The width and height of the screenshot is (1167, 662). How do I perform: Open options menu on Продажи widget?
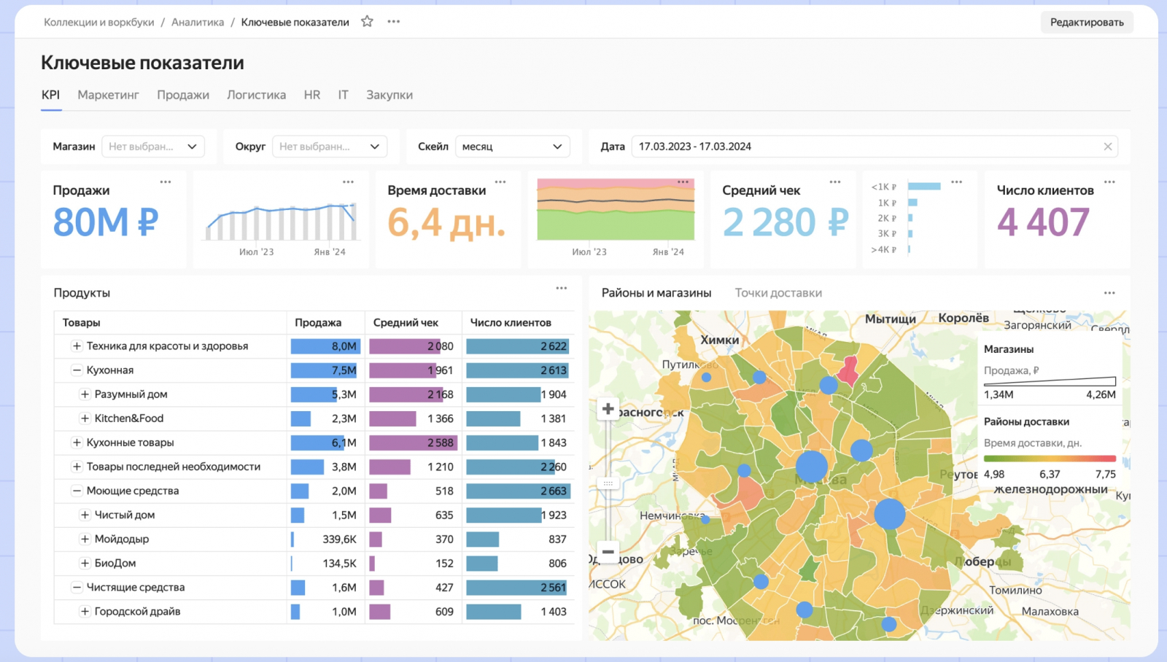166,182
